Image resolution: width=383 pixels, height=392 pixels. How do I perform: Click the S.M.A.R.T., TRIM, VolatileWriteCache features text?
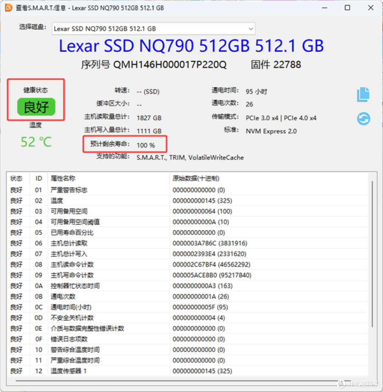[x=190, y=158]
